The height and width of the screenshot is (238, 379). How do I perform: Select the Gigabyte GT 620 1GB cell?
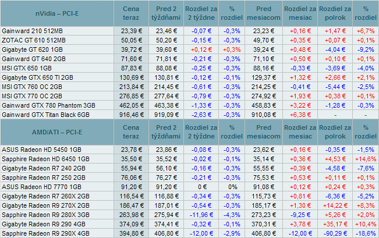click(32, 50)
